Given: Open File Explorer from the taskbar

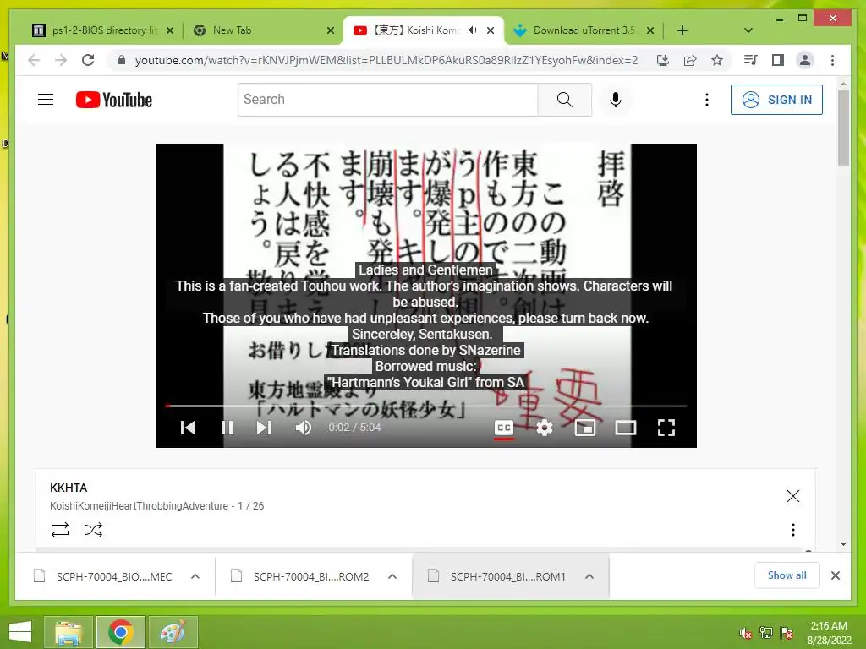Looking at the screenshot, I should click(68, 632).
